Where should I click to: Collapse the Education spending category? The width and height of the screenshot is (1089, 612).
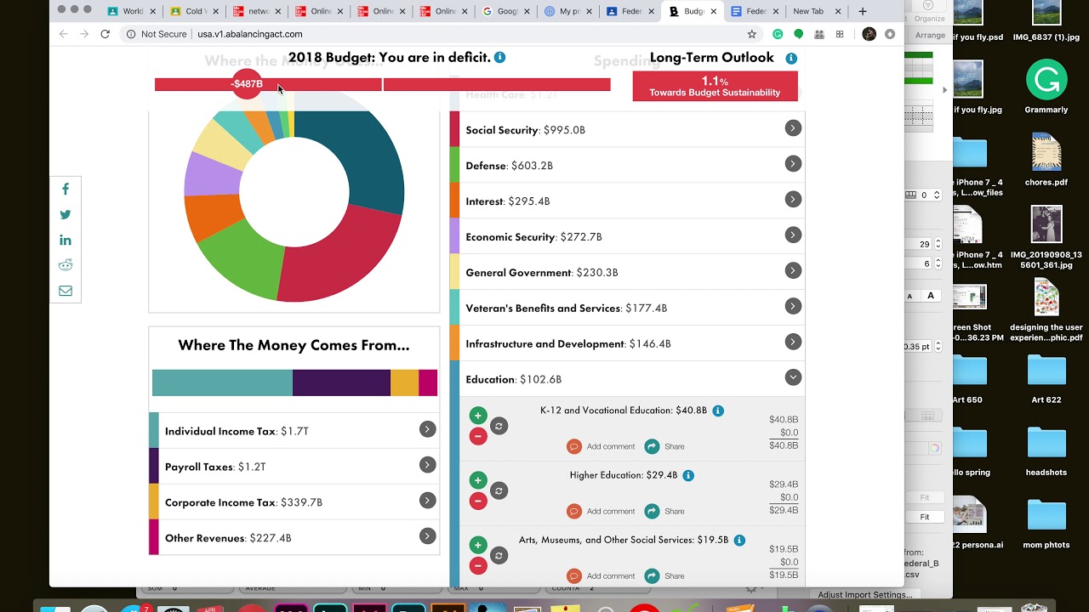point(793,377)
